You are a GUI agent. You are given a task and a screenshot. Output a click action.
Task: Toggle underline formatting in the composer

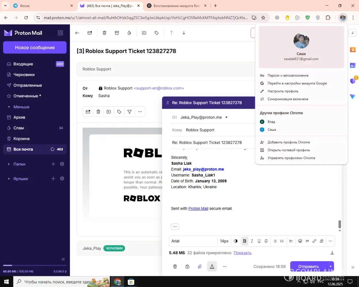click(259, 241)
